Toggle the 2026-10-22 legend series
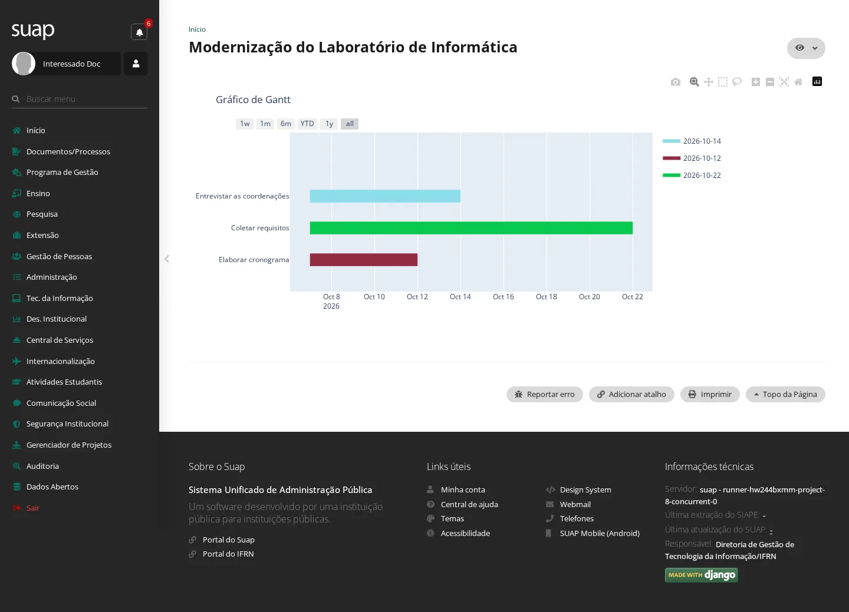Viewport: 849px width, 612px height. (692, 176)
